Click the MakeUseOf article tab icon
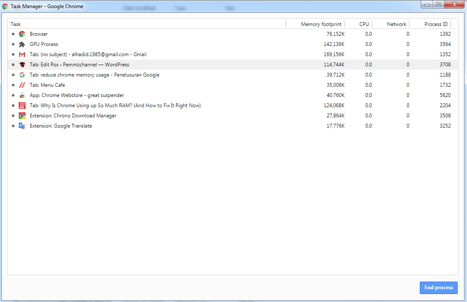467x302 pixels. pyautogui.click(x=22, y=105)
